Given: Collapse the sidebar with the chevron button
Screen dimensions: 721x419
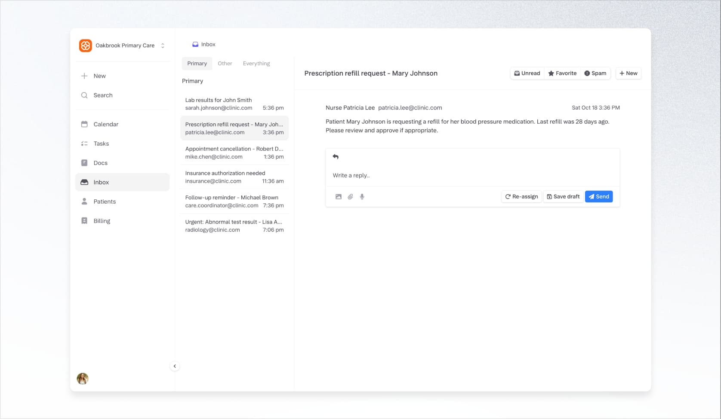Looking at the screenshot, I should pos(175,366).
